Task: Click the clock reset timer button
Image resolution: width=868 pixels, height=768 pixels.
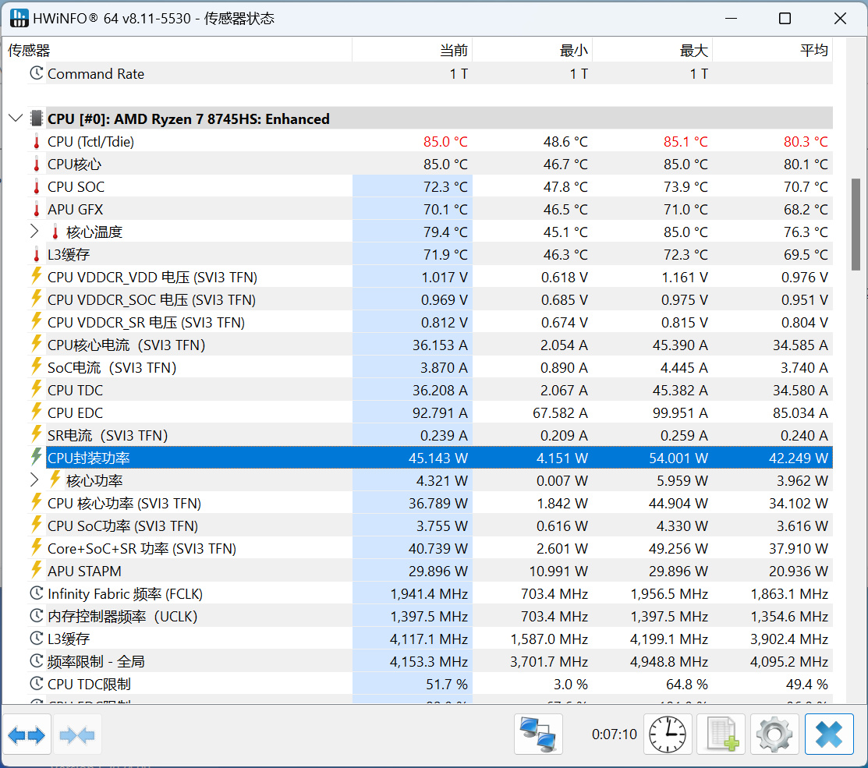Action: pos(668,734)
